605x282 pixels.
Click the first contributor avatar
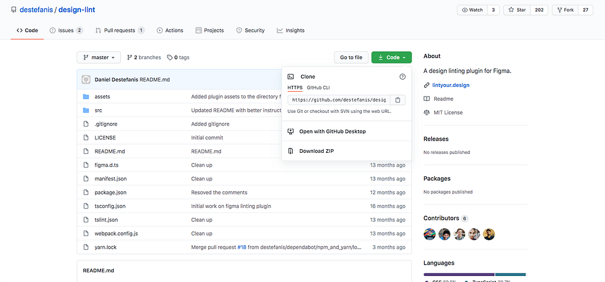coord(430,234)
